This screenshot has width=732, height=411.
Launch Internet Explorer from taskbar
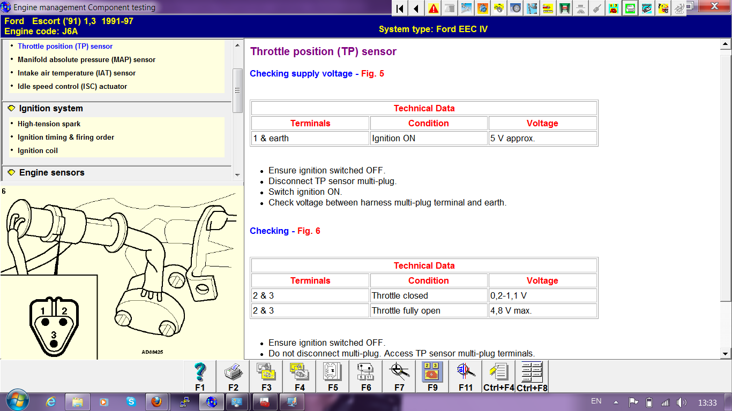51,401
